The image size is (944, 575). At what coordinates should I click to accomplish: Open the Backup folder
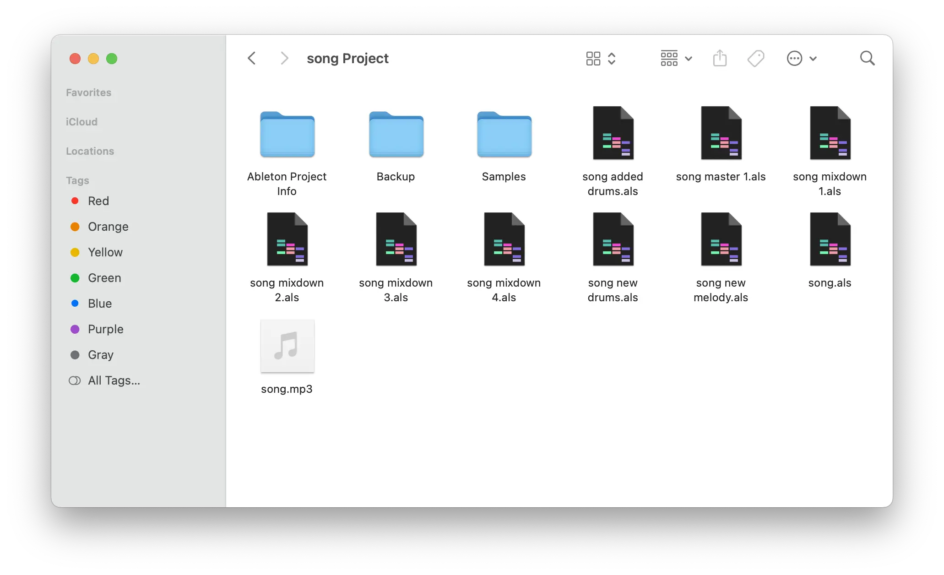[396, 135]
